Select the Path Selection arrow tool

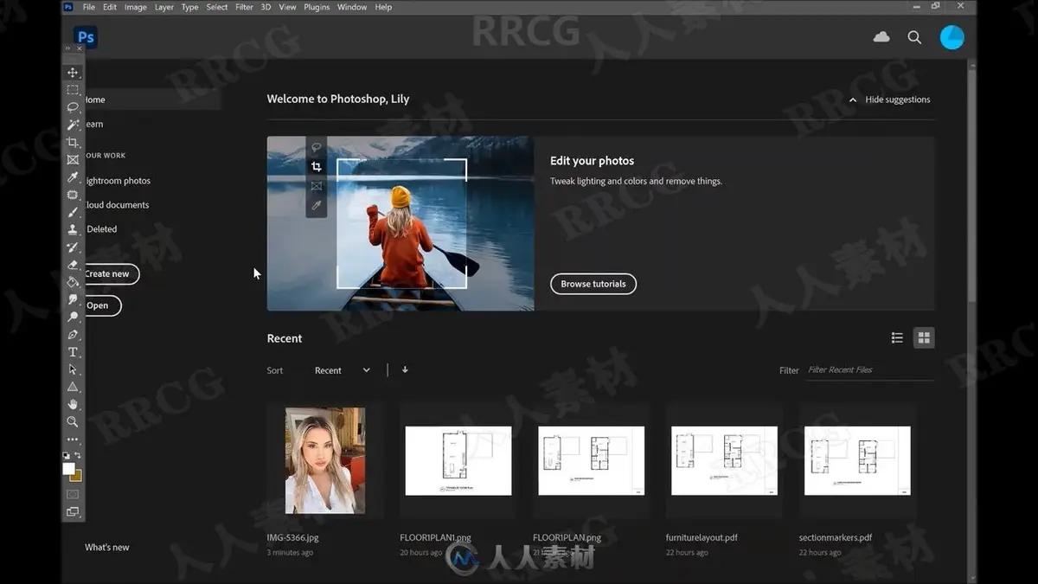pyautogui.click(x=73, y=369)
